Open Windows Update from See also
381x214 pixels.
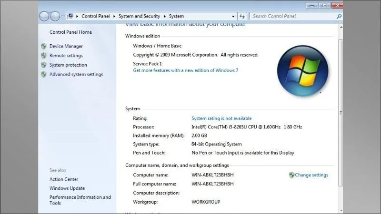click(x=67, y=188)
